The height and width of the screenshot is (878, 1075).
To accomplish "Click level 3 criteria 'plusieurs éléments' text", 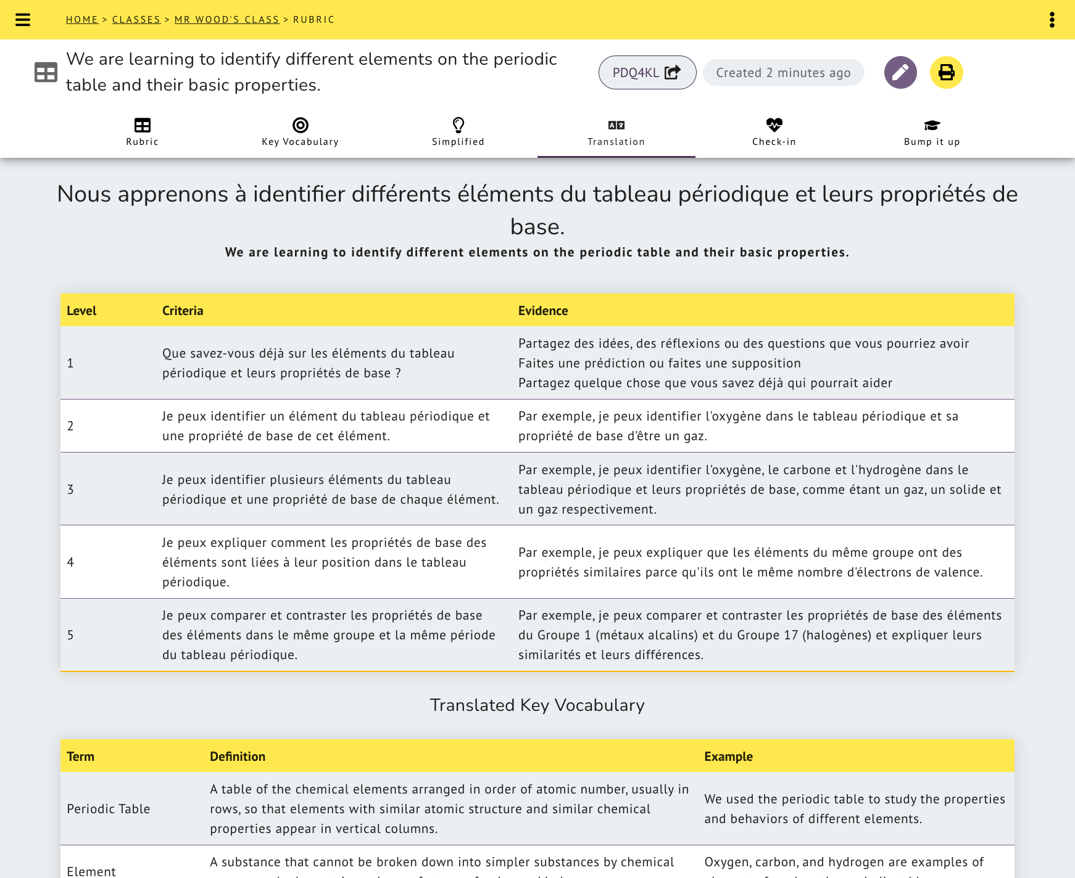I will tap(331, 490).
